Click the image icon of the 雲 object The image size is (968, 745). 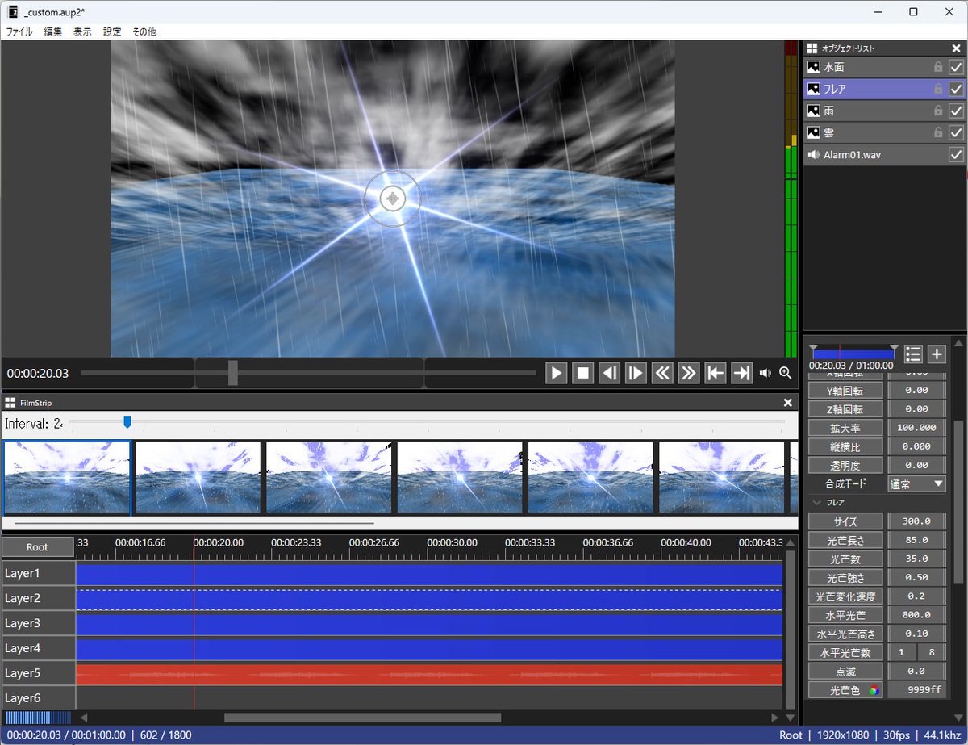point(814,132)
